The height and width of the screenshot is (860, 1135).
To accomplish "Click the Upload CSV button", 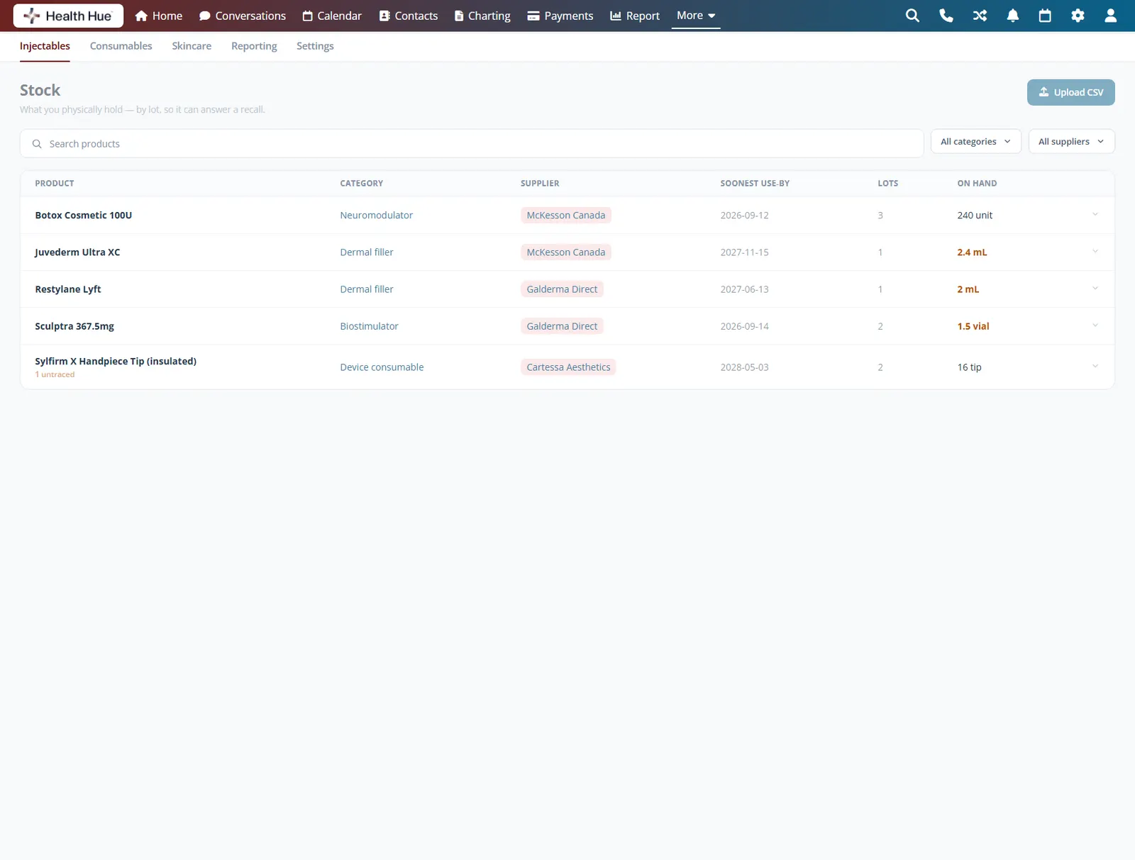I will tap(1070, 92).
